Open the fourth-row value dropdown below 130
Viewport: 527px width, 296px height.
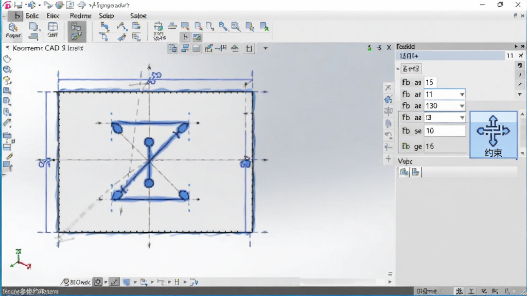462,118
